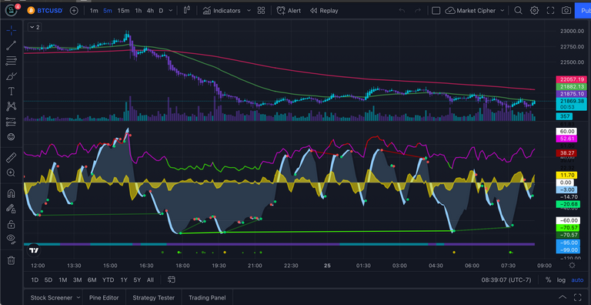Set date range to 5Y
The height and width of the screenshot is (305, 591).
pyautogui.click(x=137, y=280)
